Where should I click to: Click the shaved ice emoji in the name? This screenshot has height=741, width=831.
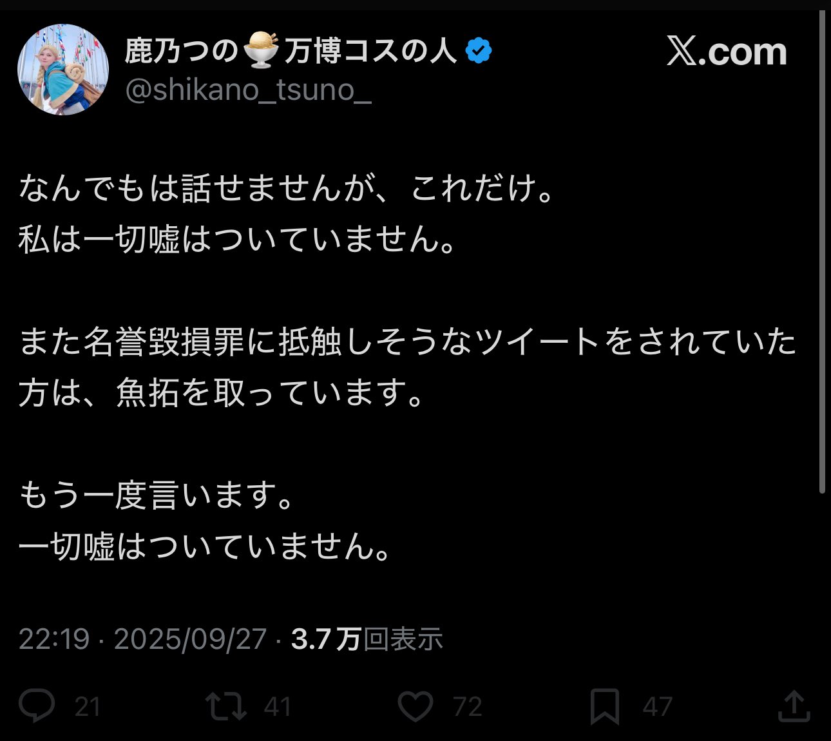coord(261,50)
